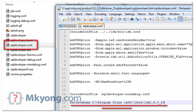Select sqldeveloper-nondebug.conf in the file list
194x112 pixels.
click(28, 65)
